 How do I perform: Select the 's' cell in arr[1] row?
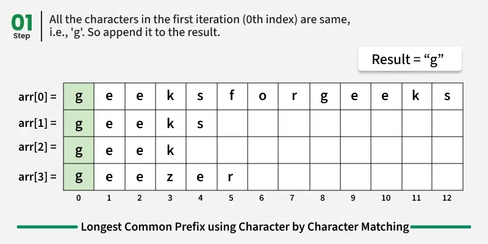[201, 123]
